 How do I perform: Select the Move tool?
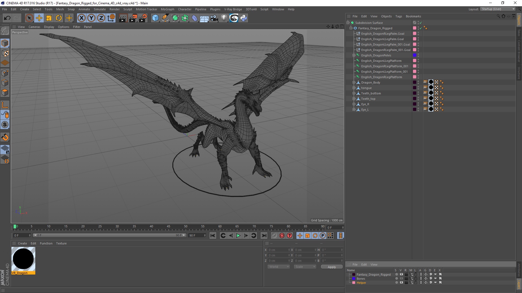[39, 18]
